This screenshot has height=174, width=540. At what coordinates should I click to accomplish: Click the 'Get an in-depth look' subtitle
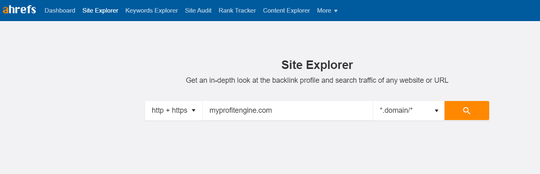[317, 80]
